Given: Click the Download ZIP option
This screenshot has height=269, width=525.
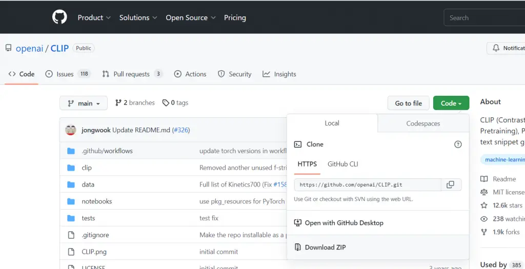Looking at the screenshot, I should click(325, 247).
